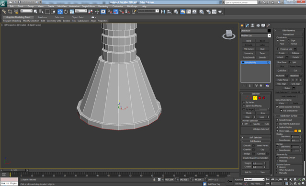Click the Mirror tool icon
Viewport: 306px width, 186px height.
163,12
